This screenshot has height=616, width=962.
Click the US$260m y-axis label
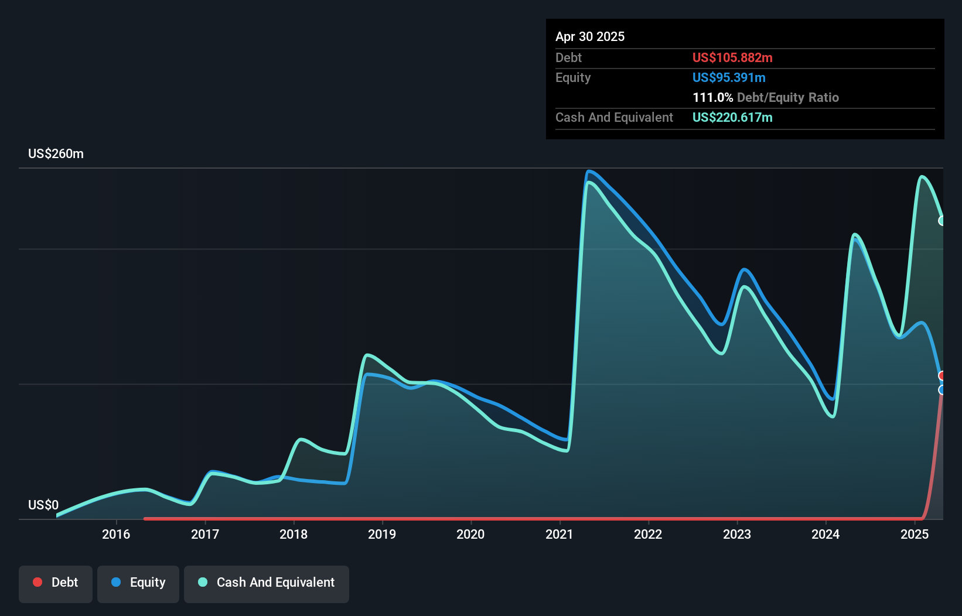tap(56, 154)
